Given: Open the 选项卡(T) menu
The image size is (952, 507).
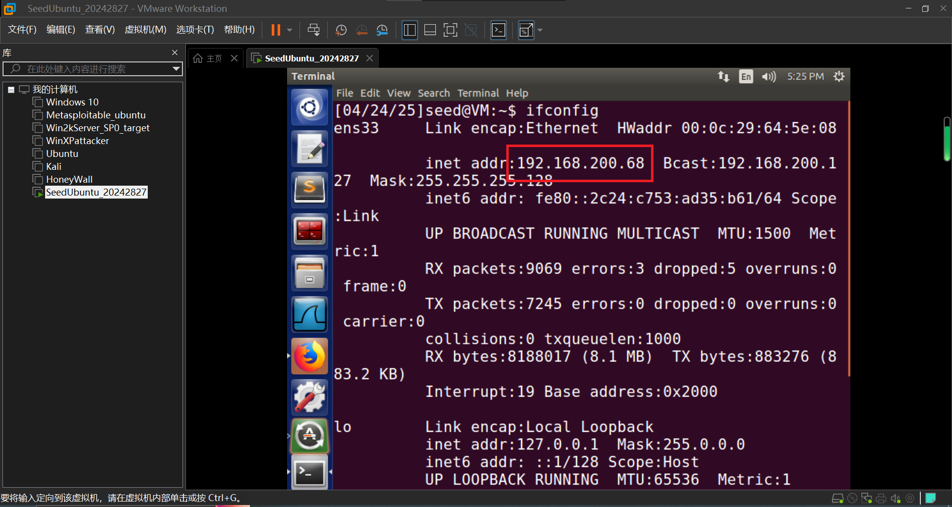Looking at the screenshot, I should [x=195, y=30].
